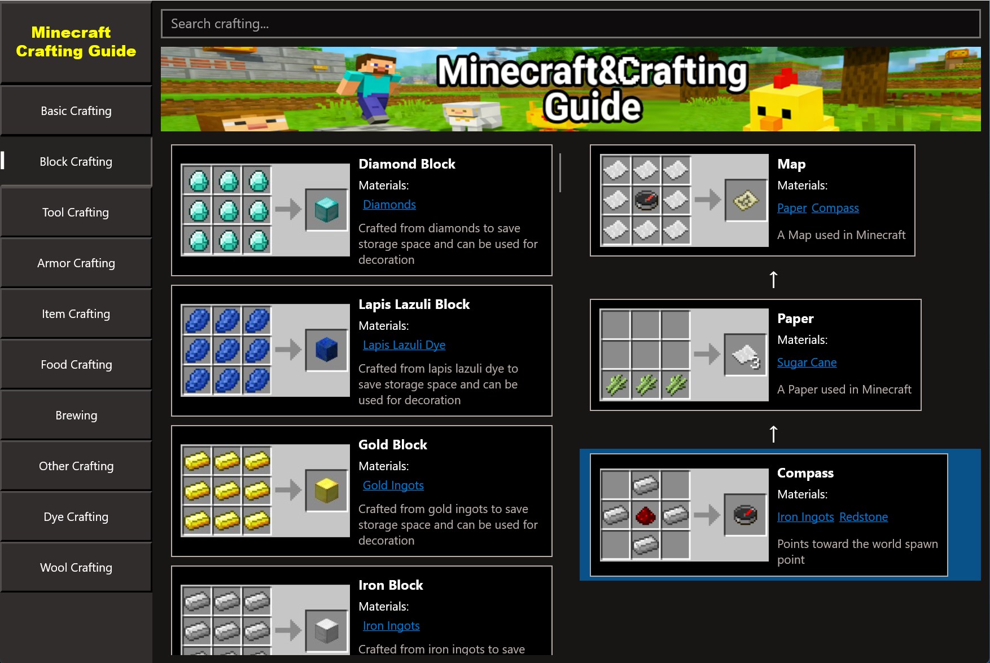
Task: Click the Paper recipe title
Action: [x=795, y=319]
